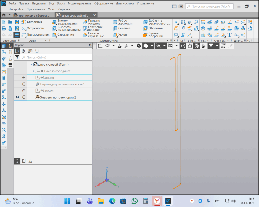Toggle include marker for Эскиз:1
The image size is (259, 207).
point(24,78)
